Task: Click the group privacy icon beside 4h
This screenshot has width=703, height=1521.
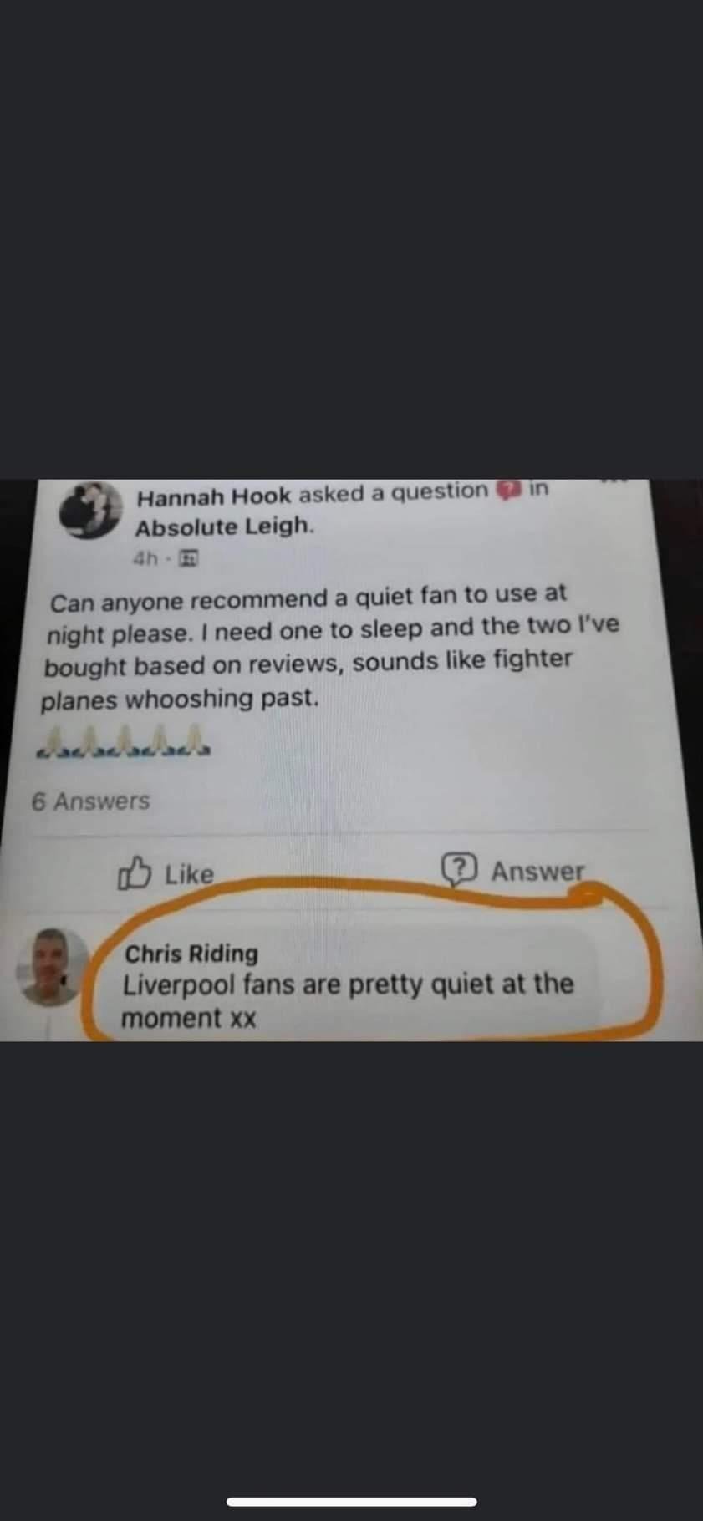Action: pos(189,558)
